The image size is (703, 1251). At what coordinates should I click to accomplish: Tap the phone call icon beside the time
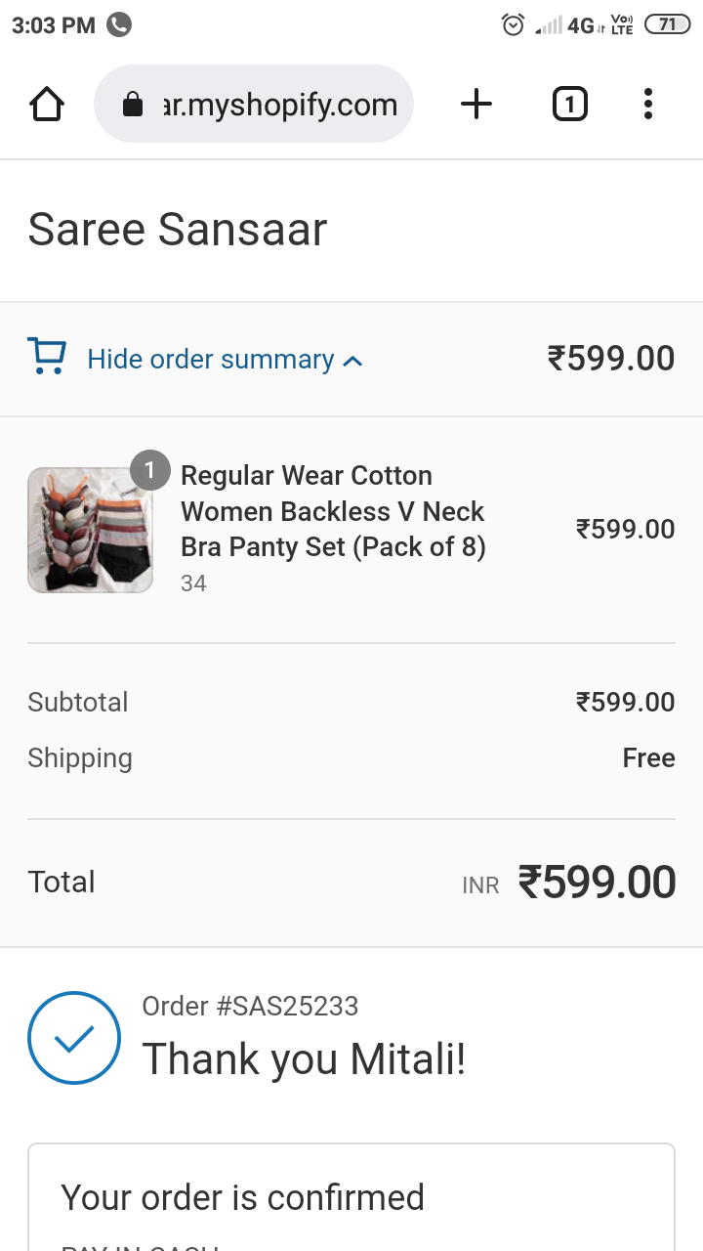(x=119, y=25)
